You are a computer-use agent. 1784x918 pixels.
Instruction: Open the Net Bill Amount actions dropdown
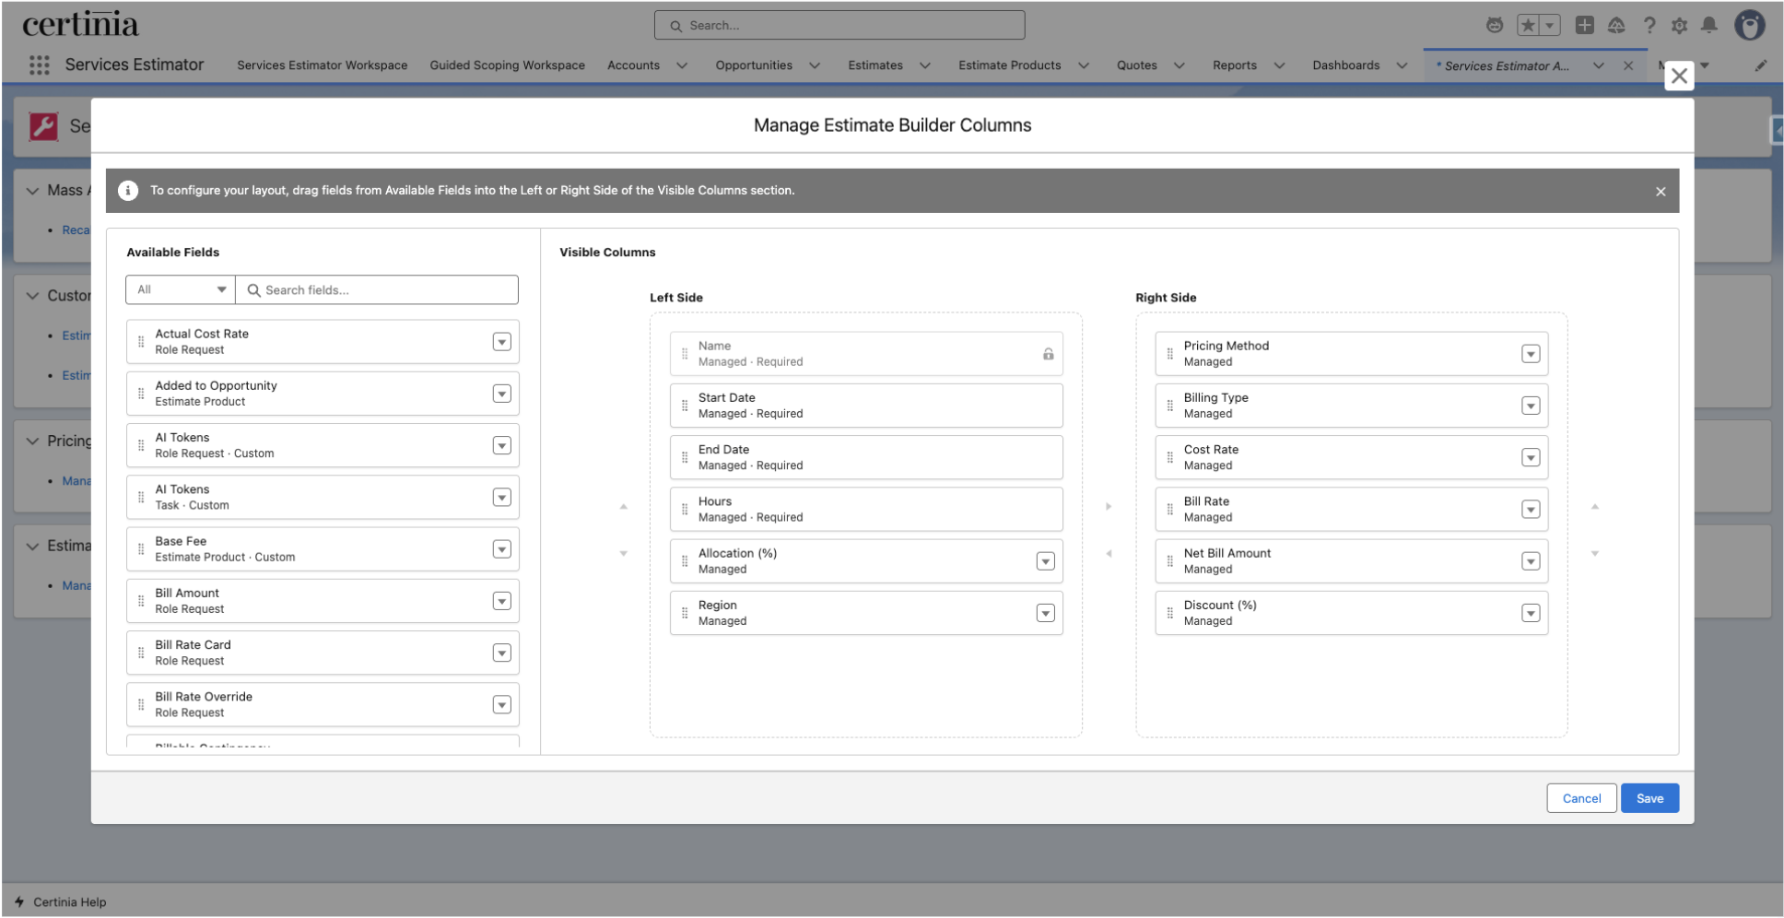click(1531, 561)
